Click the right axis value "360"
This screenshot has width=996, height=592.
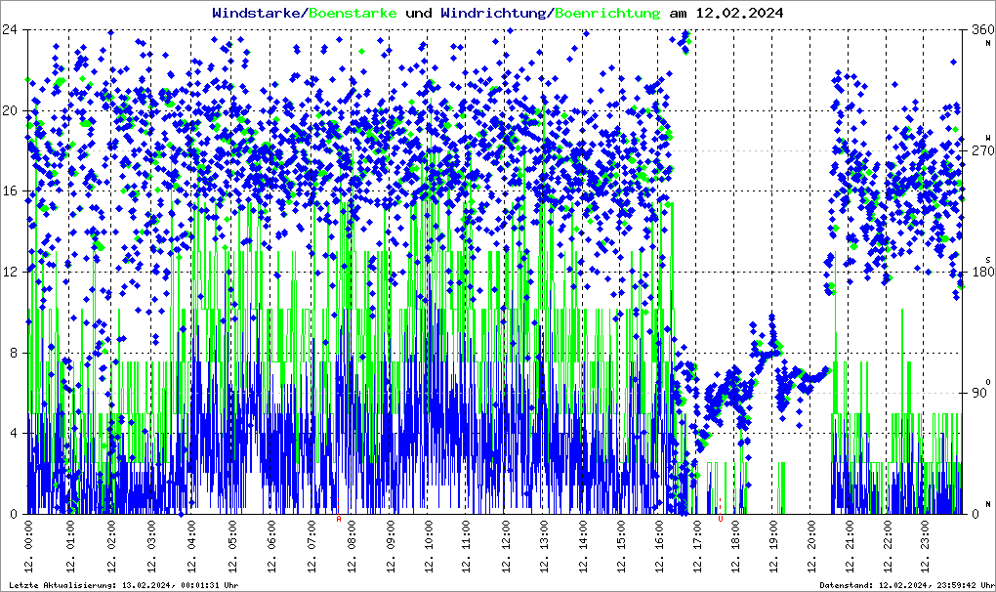pyautogui.click(x=982, y=30)
